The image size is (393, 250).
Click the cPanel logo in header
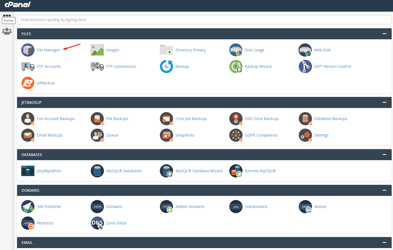pos(18,5)
